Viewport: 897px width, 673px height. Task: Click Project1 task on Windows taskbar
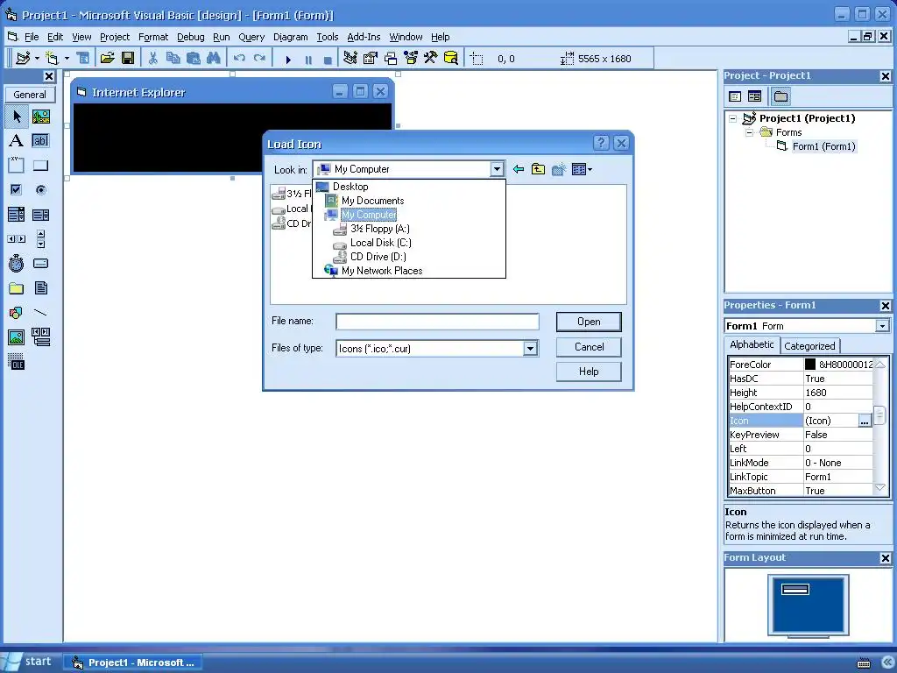pyautogui.click(x=133, y=662)
